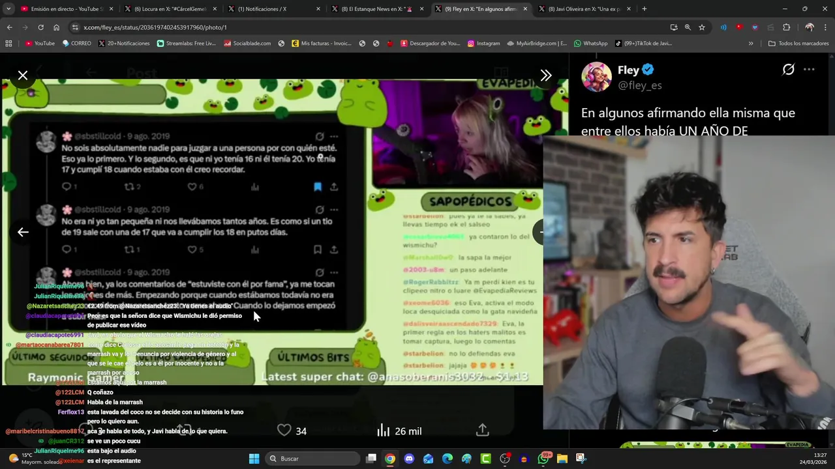Open a new browser tab
Viewport: 835px width, 469px height.
[x=645, y=9]
